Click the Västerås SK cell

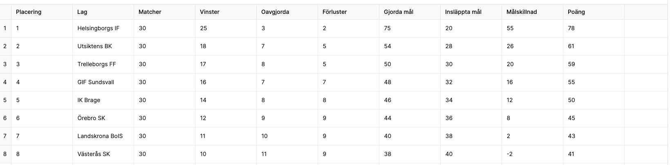click(103, 154)
